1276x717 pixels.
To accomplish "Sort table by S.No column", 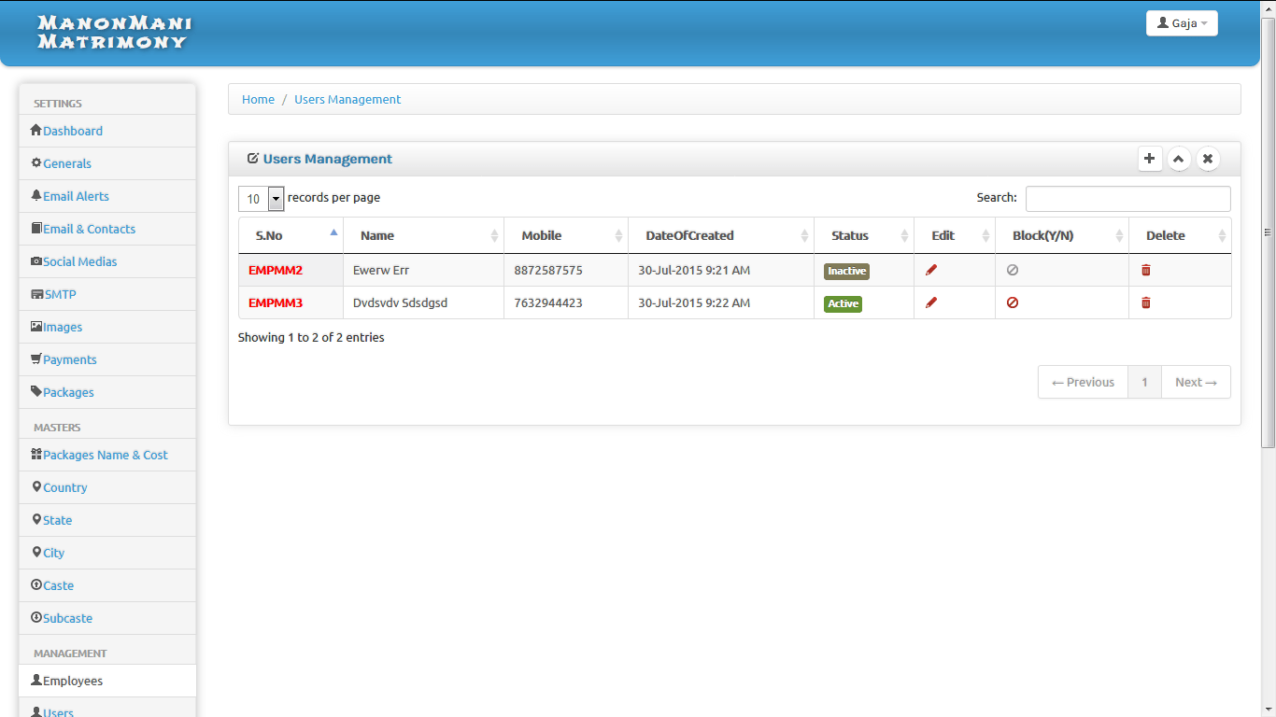I will 291,235.
